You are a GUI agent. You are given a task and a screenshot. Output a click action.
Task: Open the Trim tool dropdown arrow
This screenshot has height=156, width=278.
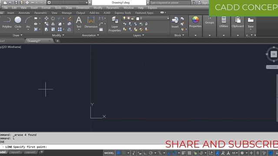point(63,18)
